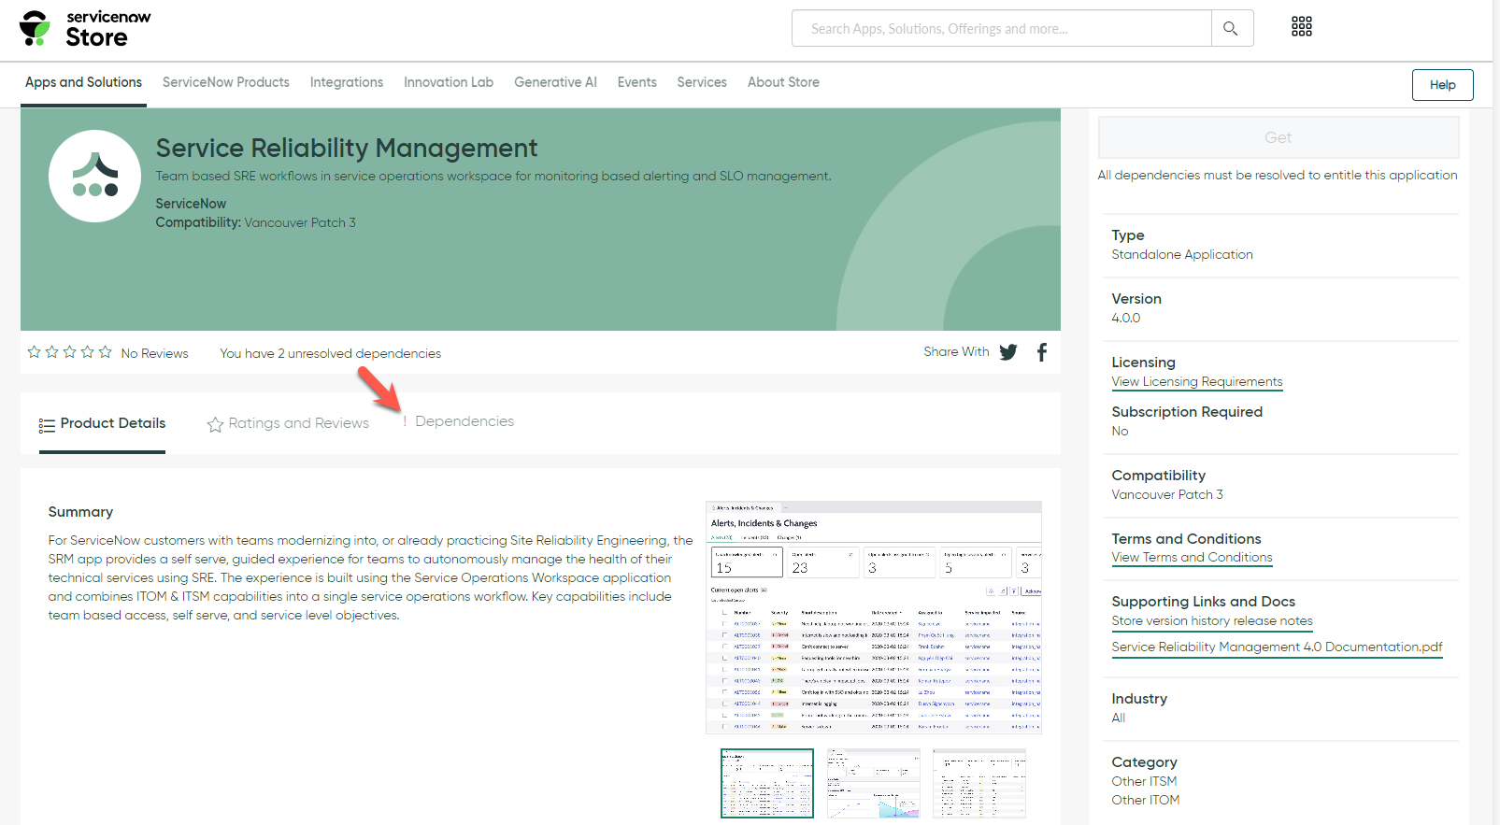Open the Events page

pos(637,82)
